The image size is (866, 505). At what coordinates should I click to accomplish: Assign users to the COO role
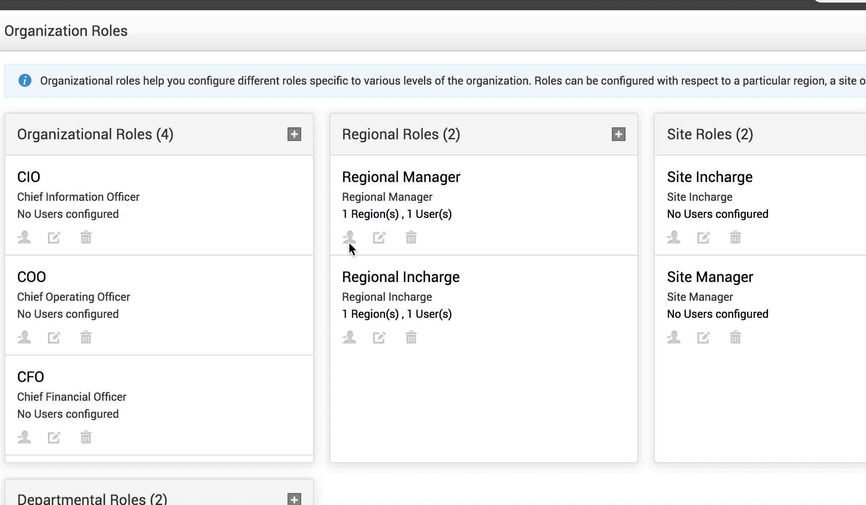pos(24,337)
